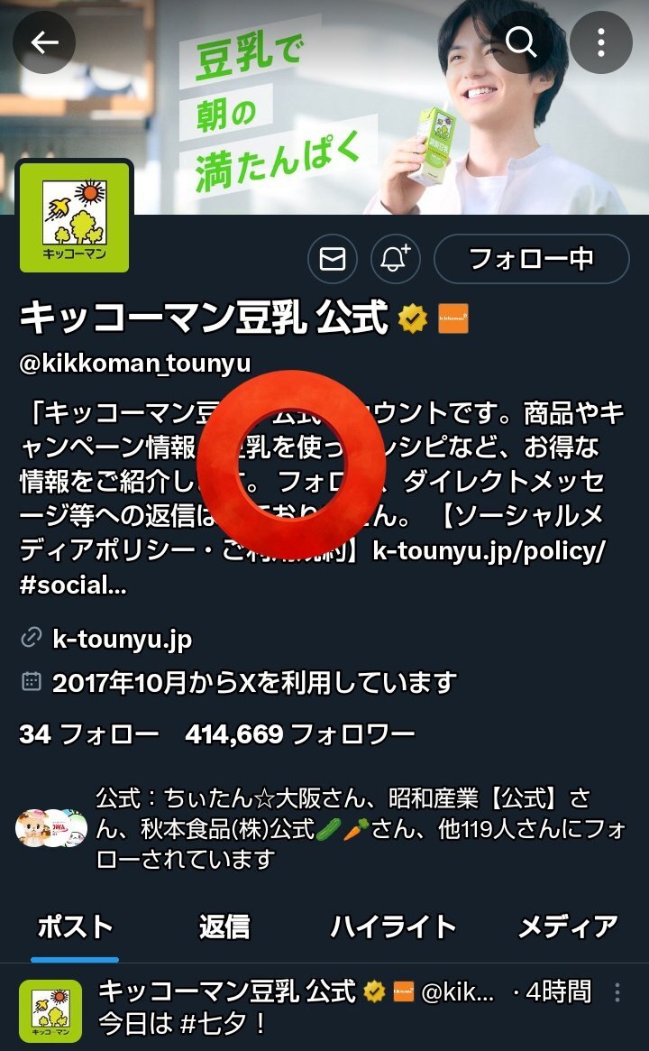Open the post's three-dot menu
The image size is (649, 1051).
(617, 992)
